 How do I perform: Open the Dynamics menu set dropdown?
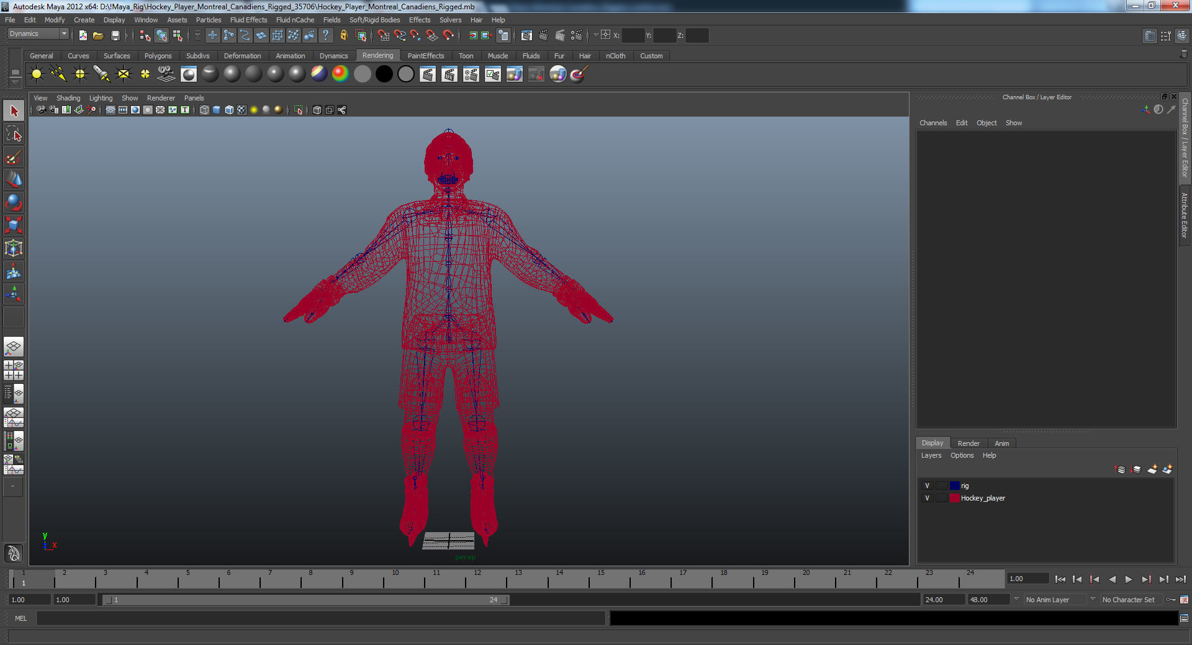pyautogui.click(x=37, y=34)
